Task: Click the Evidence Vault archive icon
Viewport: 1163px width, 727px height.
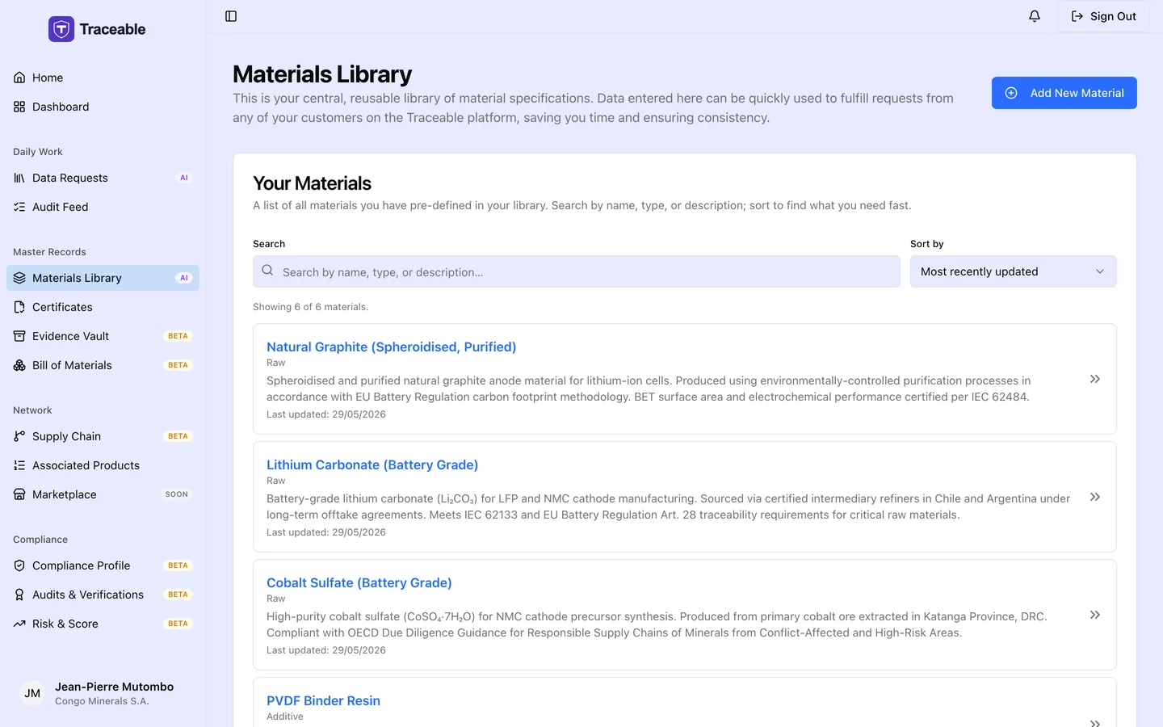Action: 19,336
